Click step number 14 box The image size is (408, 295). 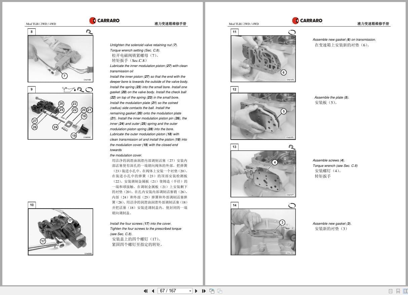(x=234, y=205)
